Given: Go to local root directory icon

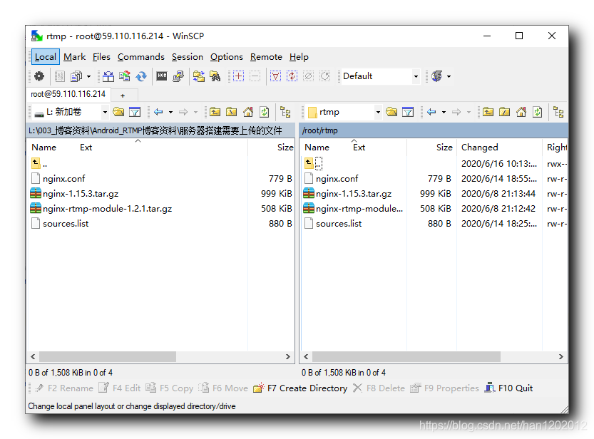Looking at the screenshot, I should tap(231, 112).
